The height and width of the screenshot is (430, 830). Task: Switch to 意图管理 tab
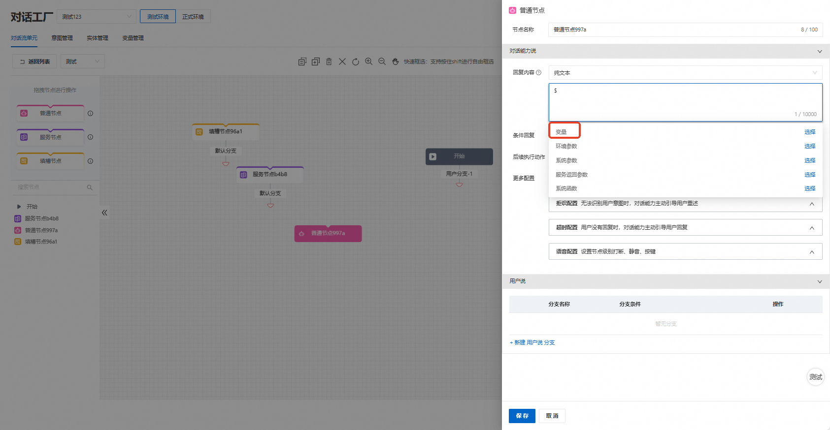point(62,38)
